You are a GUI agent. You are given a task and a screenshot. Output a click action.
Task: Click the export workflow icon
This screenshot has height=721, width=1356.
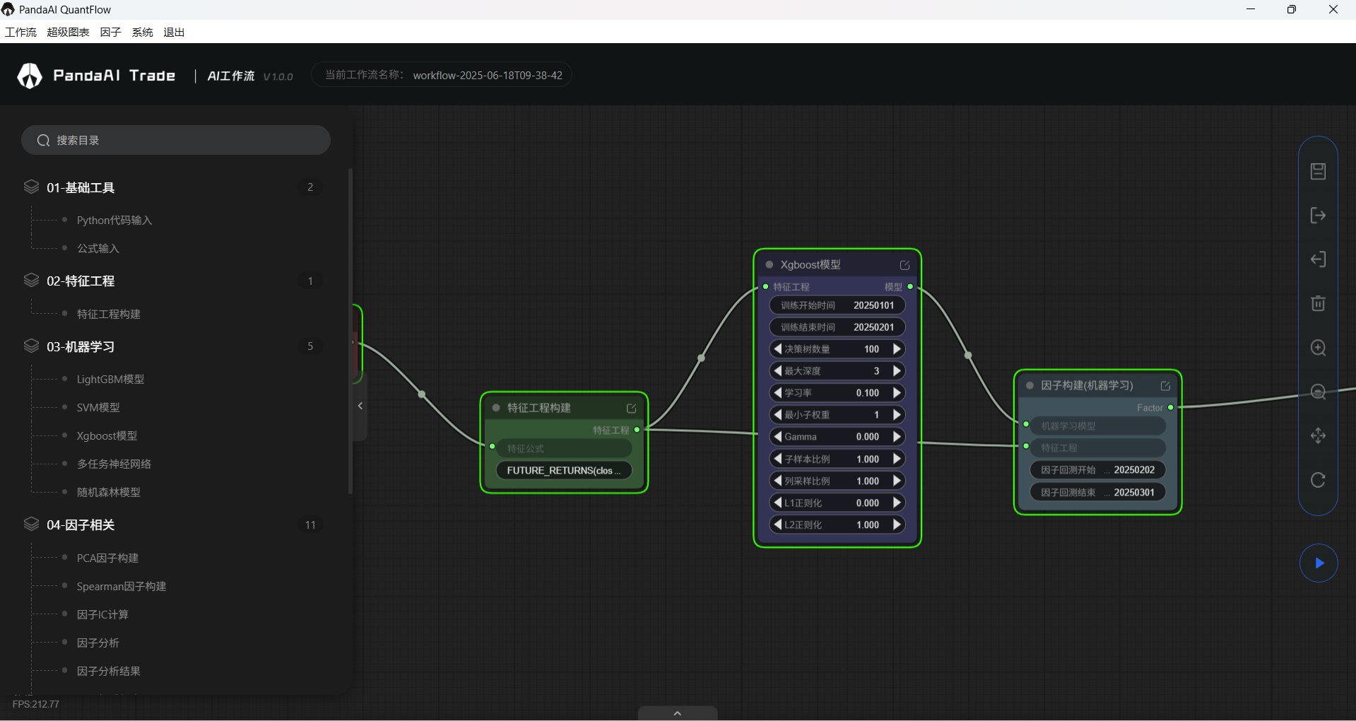[x=1318, y=216]
